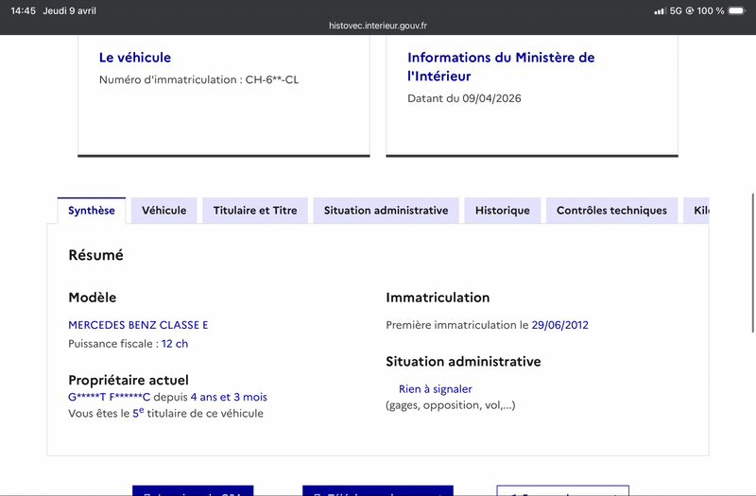Click the page vertical scrollbar
This screenshot has height=496, width=756.
coord(752,263)
